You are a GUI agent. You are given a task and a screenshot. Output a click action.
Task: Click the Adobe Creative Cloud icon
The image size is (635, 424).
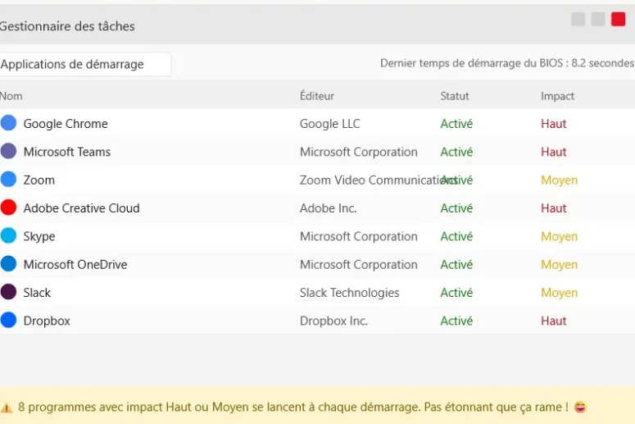pos(8,207)
